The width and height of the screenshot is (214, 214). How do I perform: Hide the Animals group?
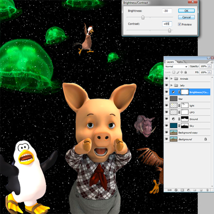click(166, 79)
